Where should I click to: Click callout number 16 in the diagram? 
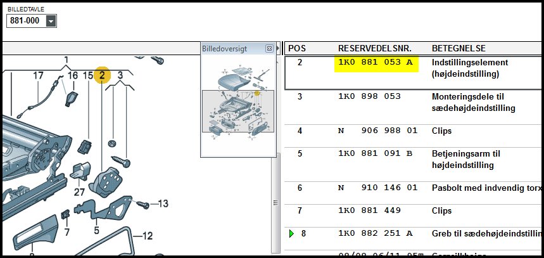(x=73, y=76)
